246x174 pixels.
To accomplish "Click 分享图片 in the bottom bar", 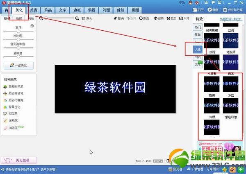I will 212,169.
